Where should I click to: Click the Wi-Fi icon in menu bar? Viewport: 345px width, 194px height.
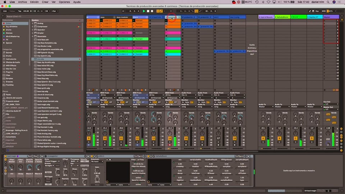[268, 2]
